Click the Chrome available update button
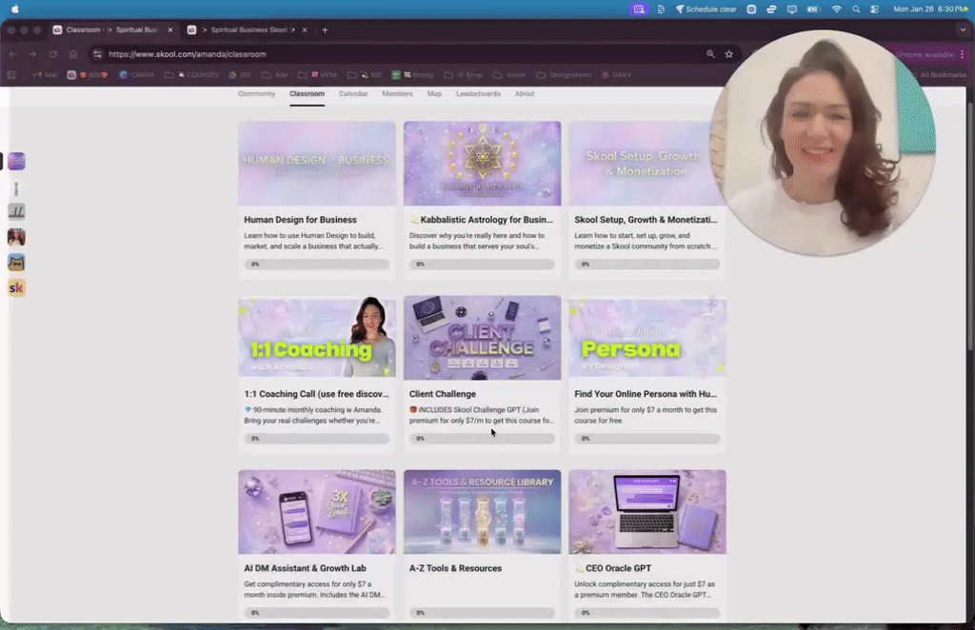The height and width of the screenshot is (630, 975). [925, 54]
